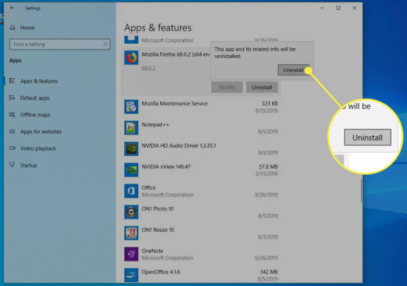This screenshot has height=286, width=407.
Task: Click the Modify button for Firefox
Action: 227,87
